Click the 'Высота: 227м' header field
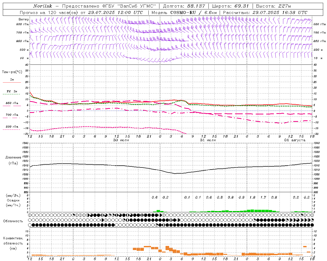Image resolution: width=327 pixels, height=261 pixels. click(x=273, y=6)
